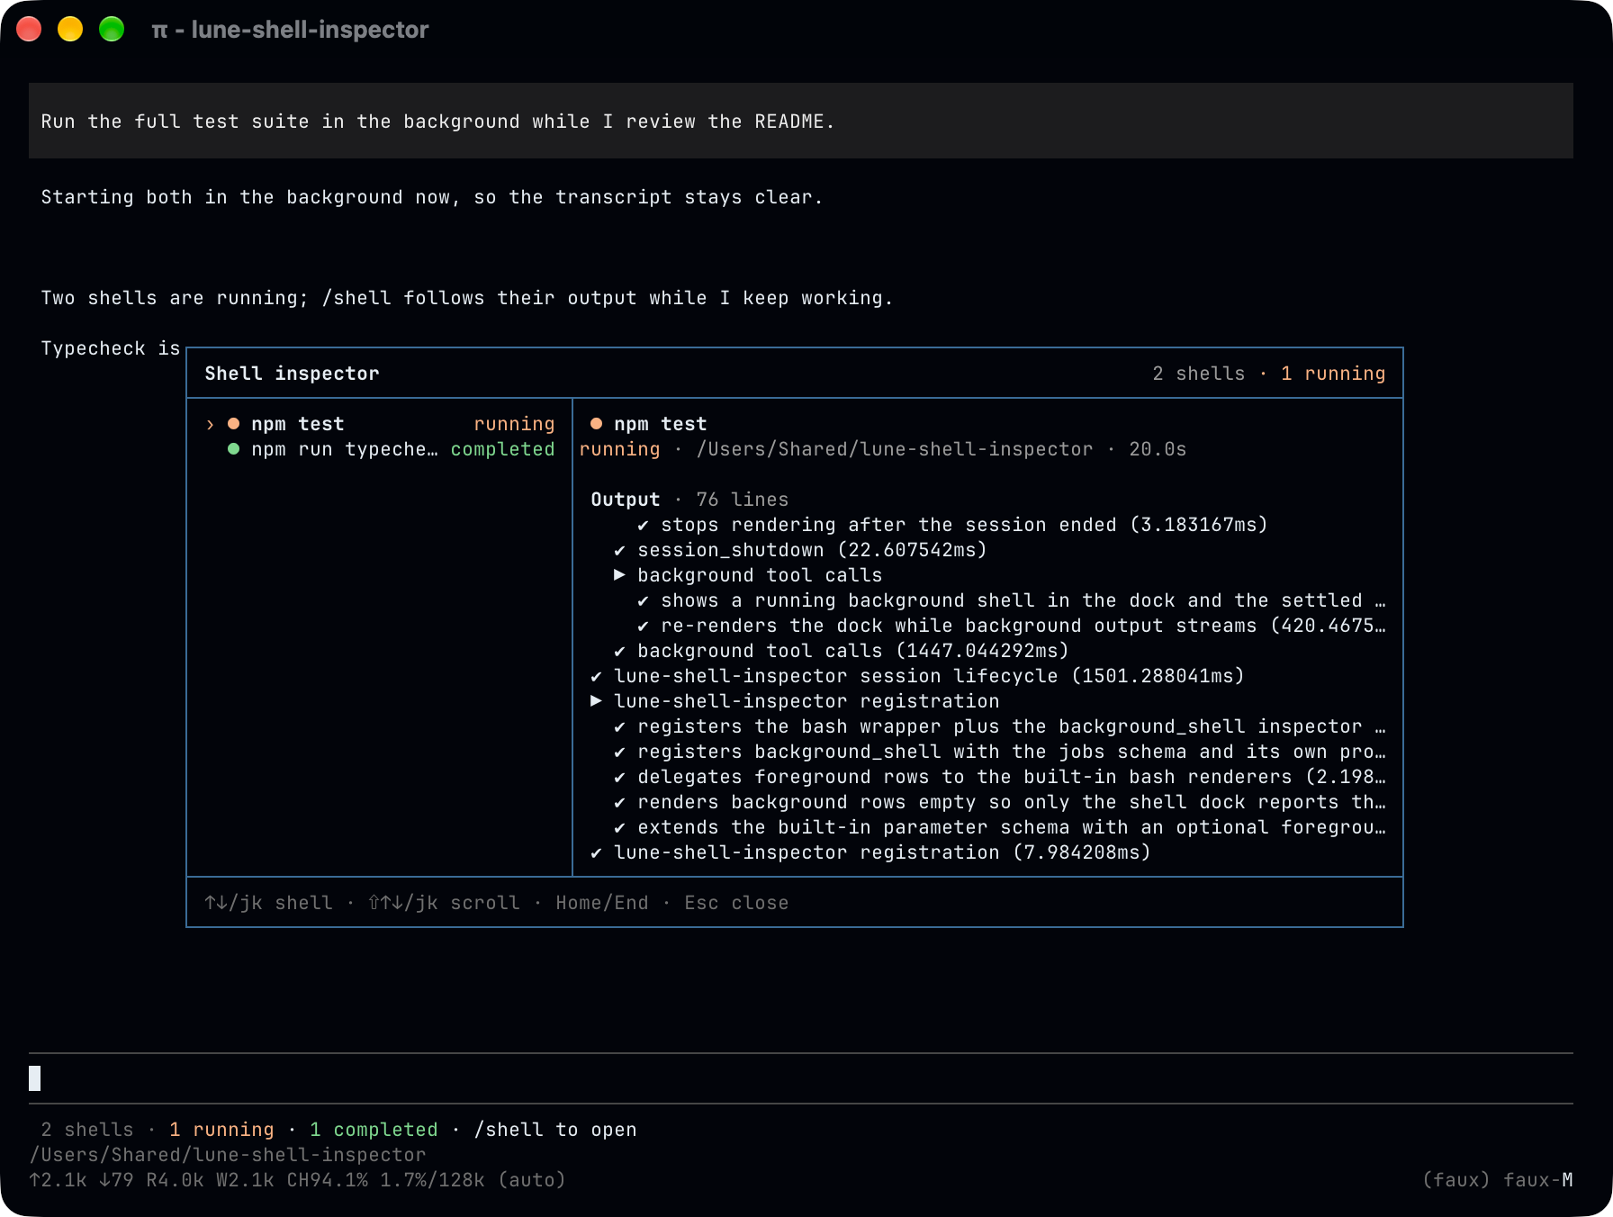Expand the lune-shell-inspector registration group triangle
Viewport: 1613px width, 1217px height.
pos(596,701)
